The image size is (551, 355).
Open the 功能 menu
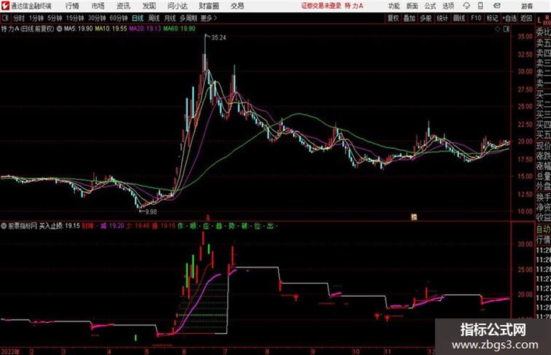point(394,6)
